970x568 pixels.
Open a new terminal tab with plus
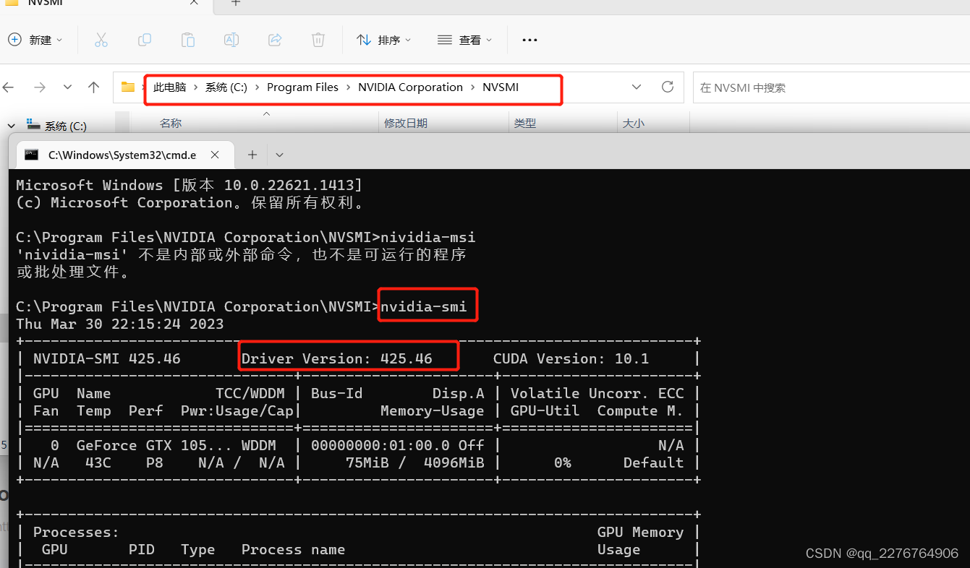pyautogui.click(x=252, y=155)
